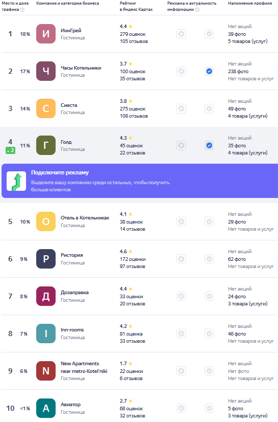The image size is (278, 422).
Task: Open the Часы Котельники avatar icon
Action: coord(46,71)
